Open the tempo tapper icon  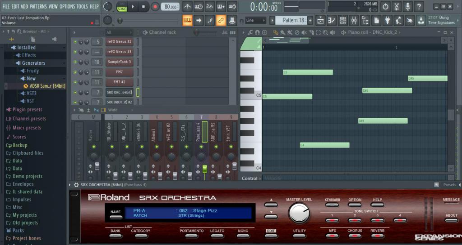point(399,21)
